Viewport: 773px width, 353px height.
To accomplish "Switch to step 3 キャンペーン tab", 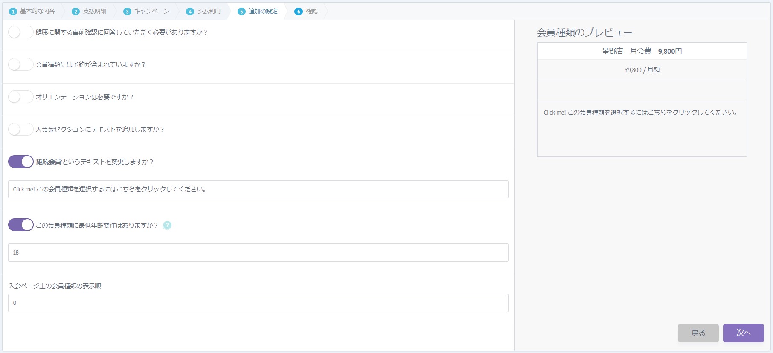I will click(146, 11).
